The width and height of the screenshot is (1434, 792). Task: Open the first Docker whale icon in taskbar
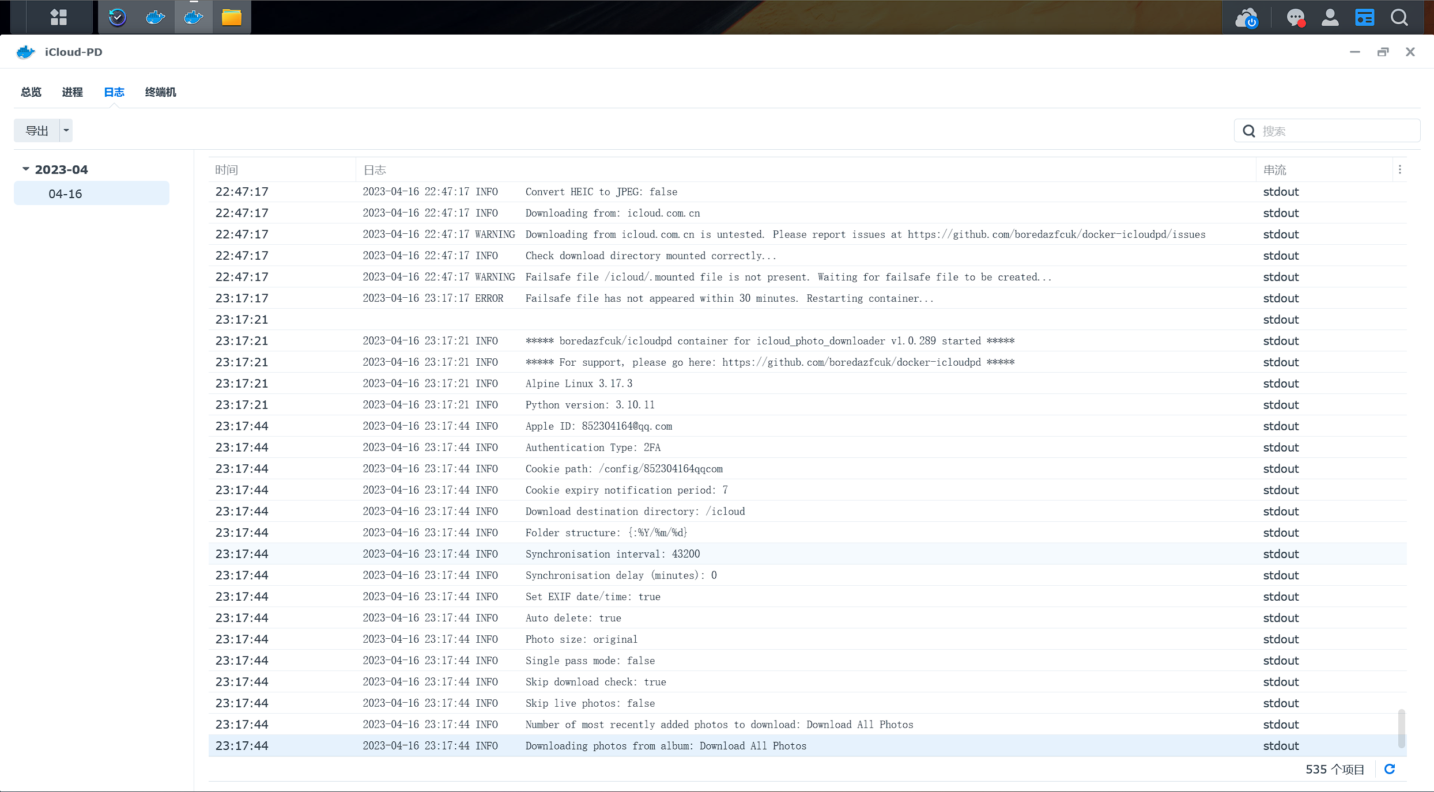[154, 17]
